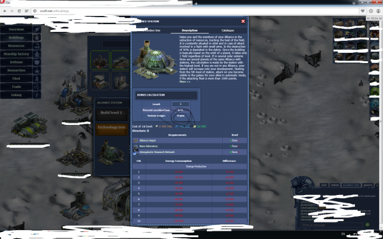Viewport: 383px width, 239px height.
Task: Click the Alliance Depot requirement icon
Action: tap(135, 140)
